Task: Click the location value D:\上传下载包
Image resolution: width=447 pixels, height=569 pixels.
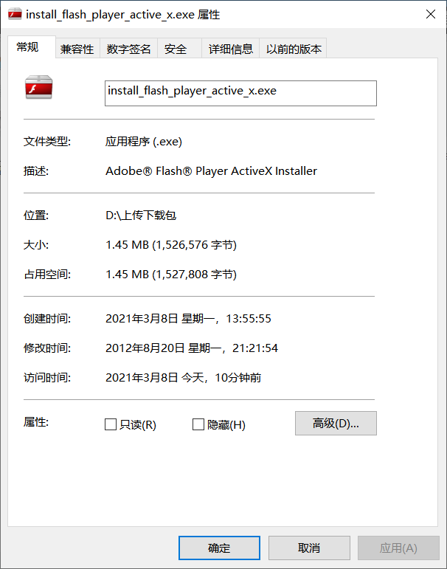Action: point(141,215)
